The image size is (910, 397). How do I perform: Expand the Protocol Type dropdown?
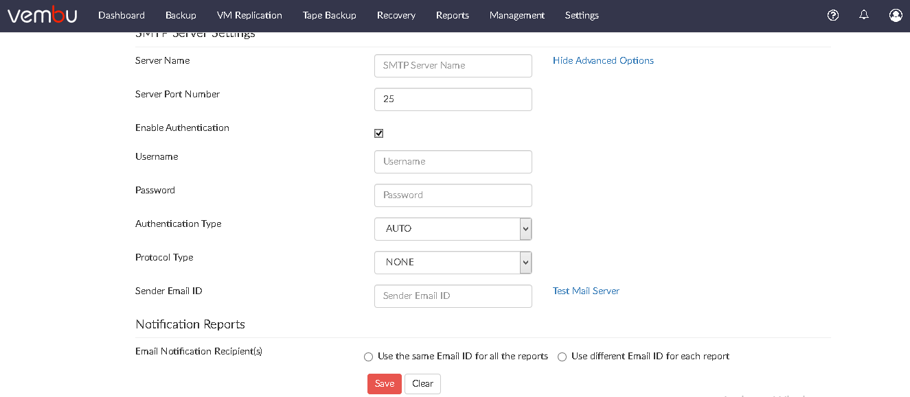click(453, 263)
